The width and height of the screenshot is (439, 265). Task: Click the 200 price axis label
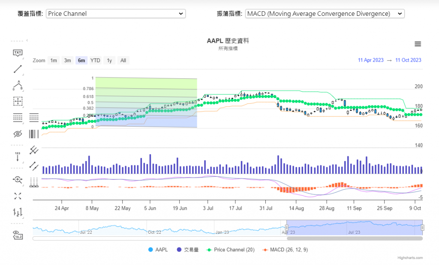[418, 86]
